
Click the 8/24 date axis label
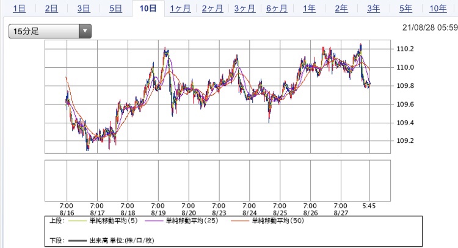pos(249,213)
